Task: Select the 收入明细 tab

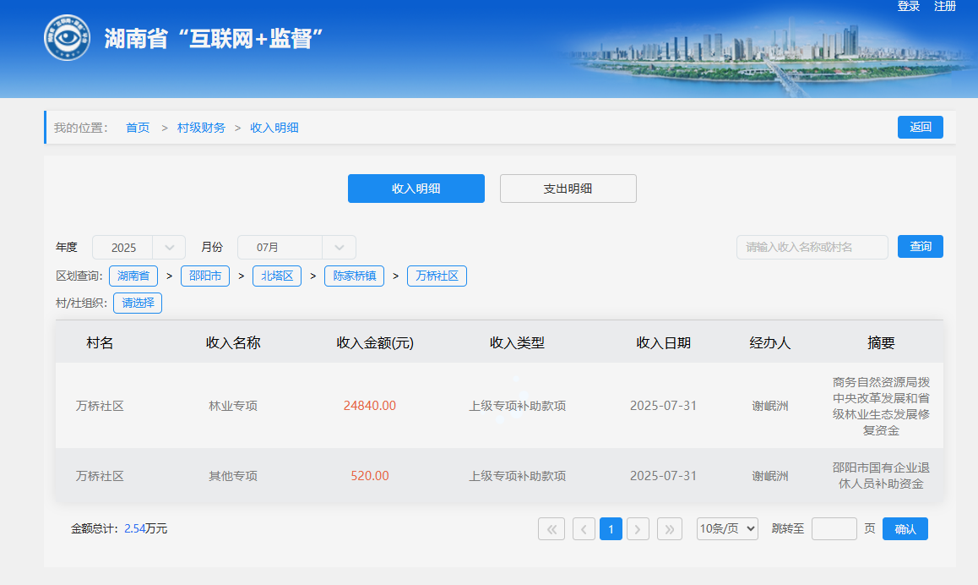Action: 416,189
